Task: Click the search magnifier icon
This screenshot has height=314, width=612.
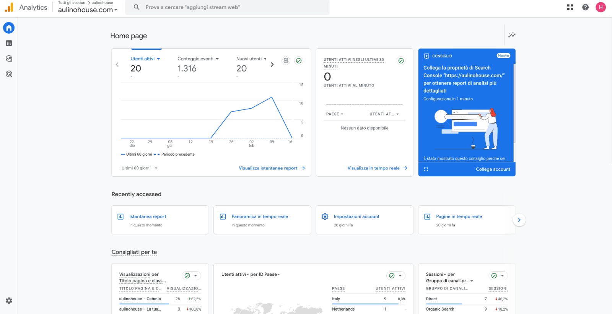Action: point(136,7)
